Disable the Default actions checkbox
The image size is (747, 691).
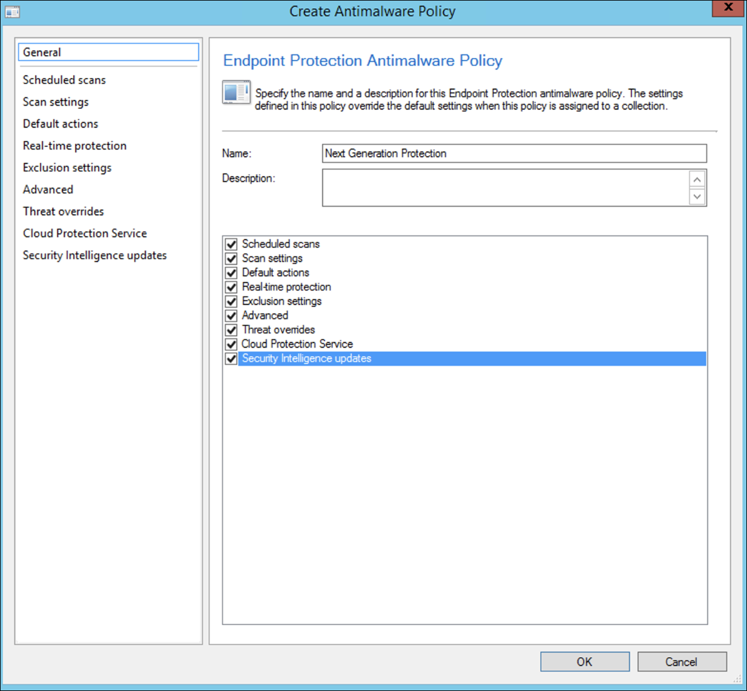pos(231,273)
